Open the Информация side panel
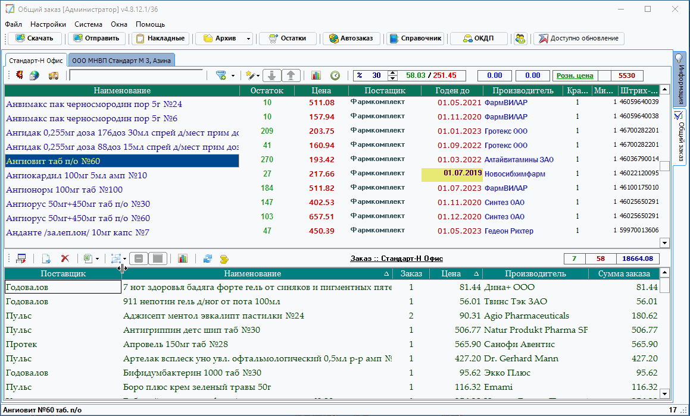690x416 pixels. (680, 79)
